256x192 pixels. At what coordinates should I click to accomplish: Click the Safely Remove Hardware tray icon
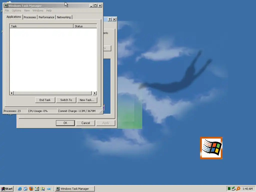tap(234, 189)
